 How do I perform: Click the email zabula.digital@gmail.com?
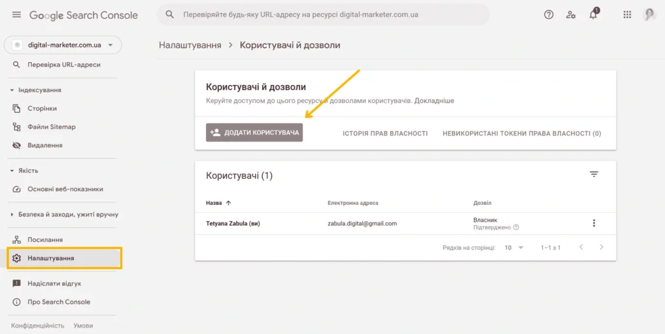point(362,223)
